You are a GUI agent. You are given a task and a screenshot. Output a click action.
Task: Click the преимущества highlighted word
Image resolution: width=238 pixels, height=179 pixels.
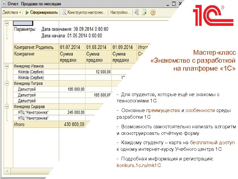tap(163, 110)
